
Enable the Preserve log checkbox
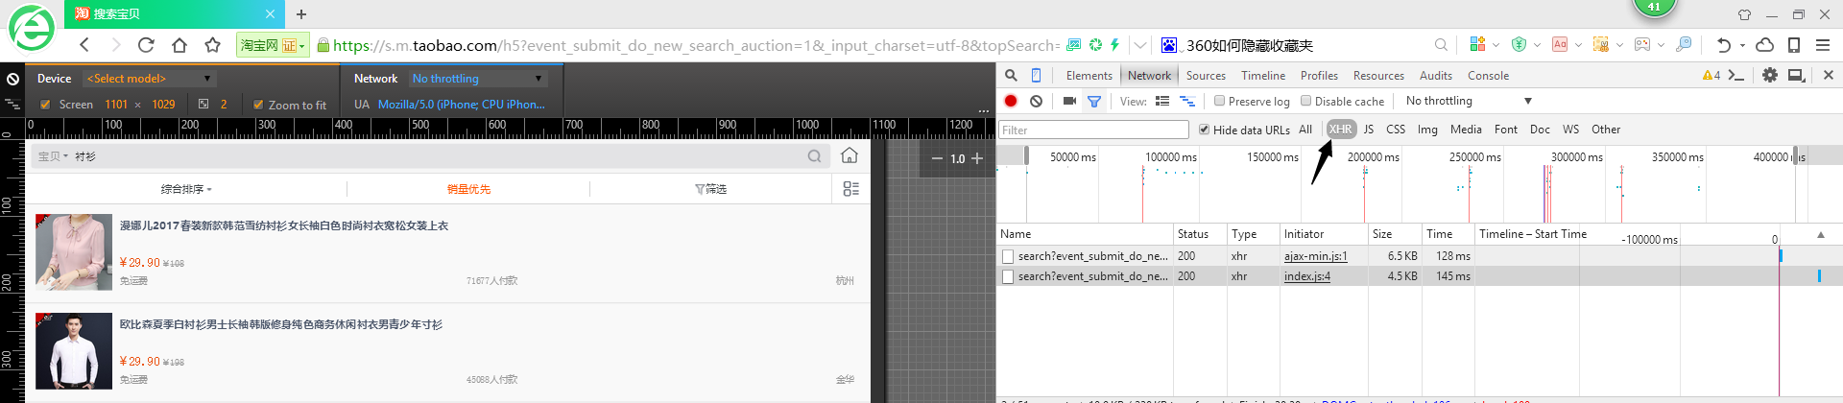pyautogui.click(x=1219, y=101)
